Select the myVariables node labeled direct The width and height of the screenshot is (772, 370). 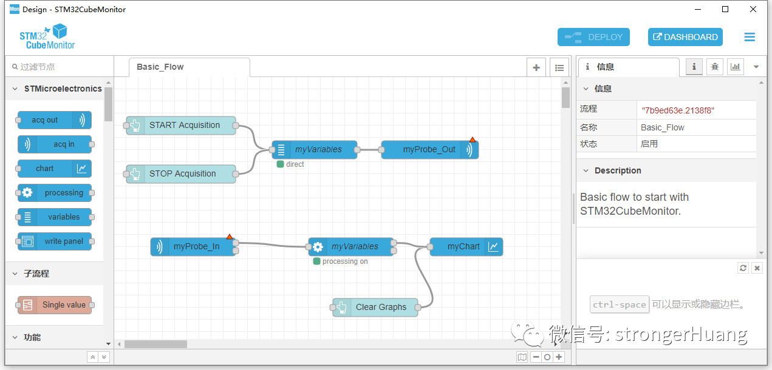315,150
